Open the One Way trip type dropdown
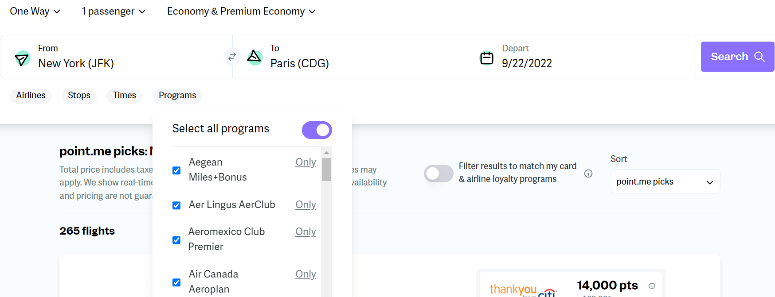This screenshot has width=775, height=297. tap(35, 11)
